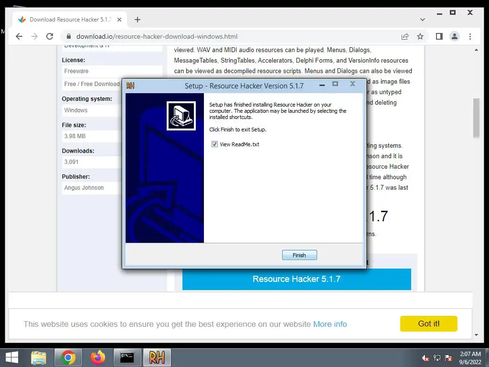Click Finish to exit Resource Hacker Setup
The height and width of the screenshot is (367, 489).
coord(299,255)
